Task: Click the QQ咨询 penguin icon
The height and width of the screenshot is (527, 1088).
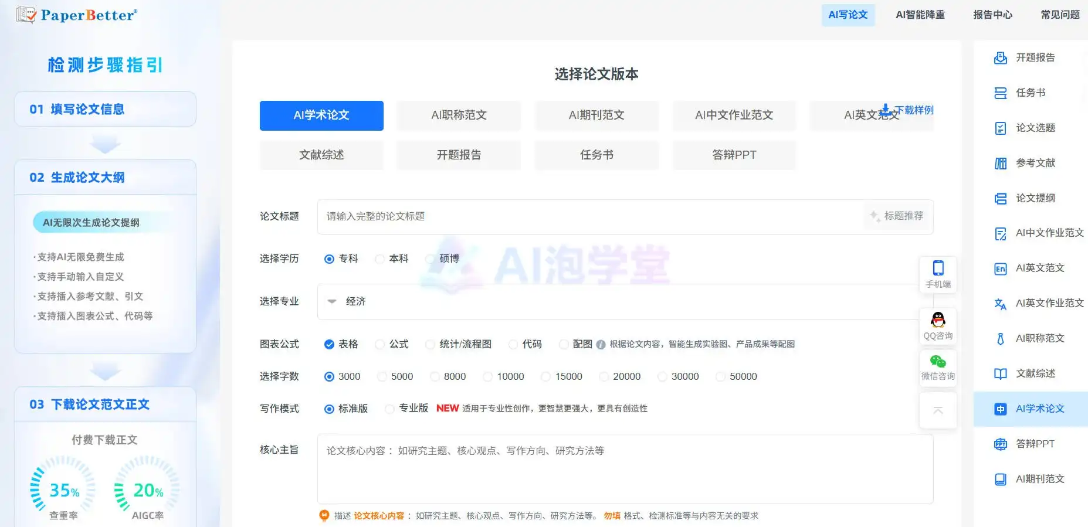Action: [938, 319]
